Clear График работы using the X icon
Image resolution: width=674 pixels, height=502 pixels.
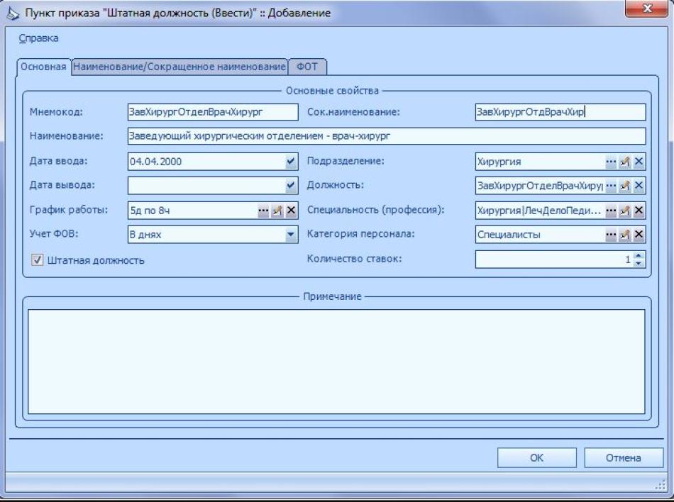click(290, 211)
